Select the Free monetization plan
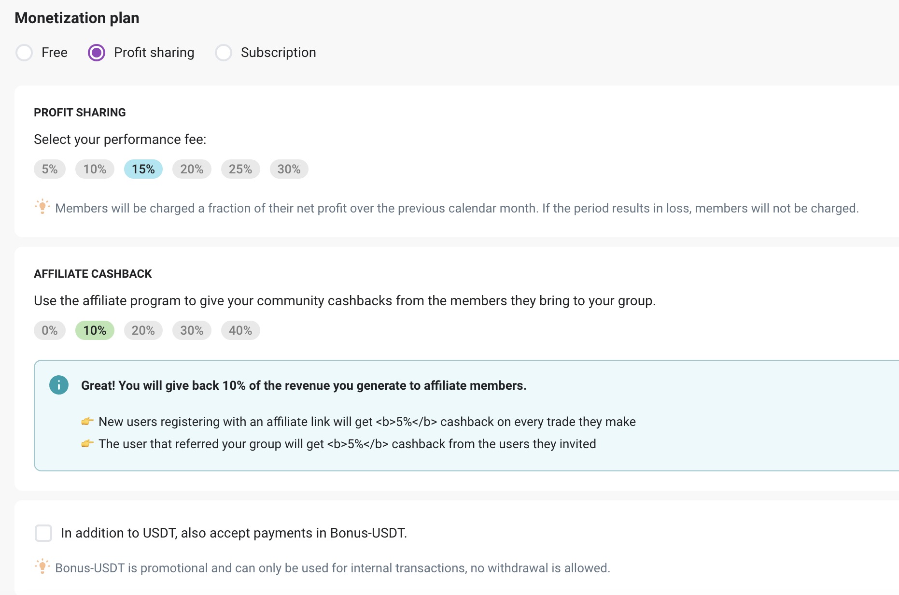The image size is (899, 595). pos(24,52)
